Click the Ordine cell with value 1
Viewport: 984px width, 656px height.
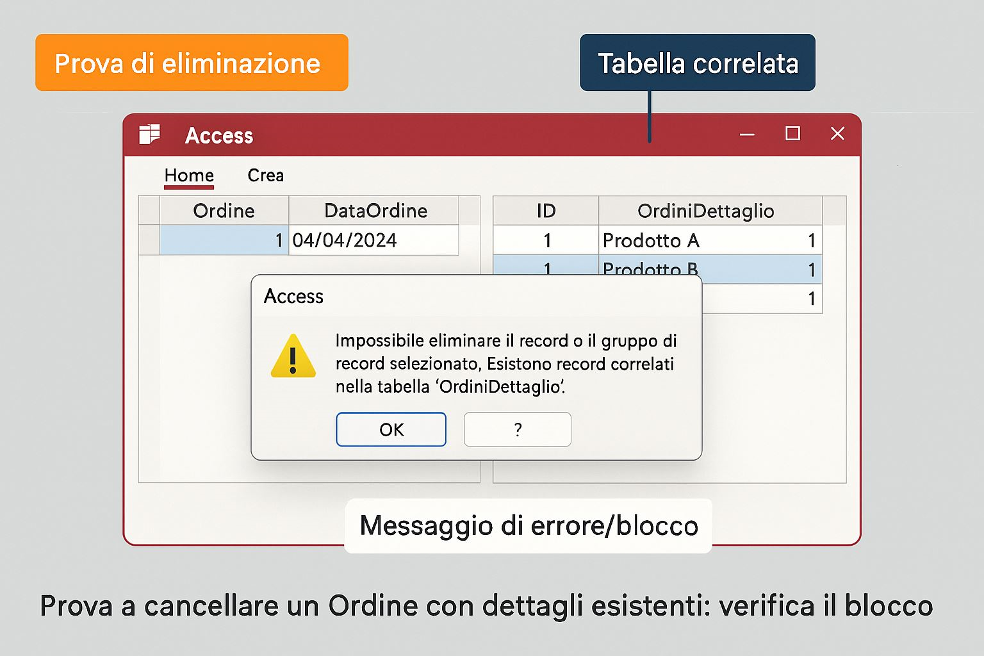224,240
